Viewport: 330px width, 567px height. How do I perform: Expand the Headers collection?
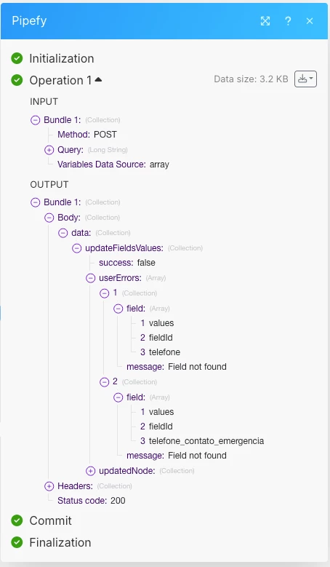[x=49, y=486]
